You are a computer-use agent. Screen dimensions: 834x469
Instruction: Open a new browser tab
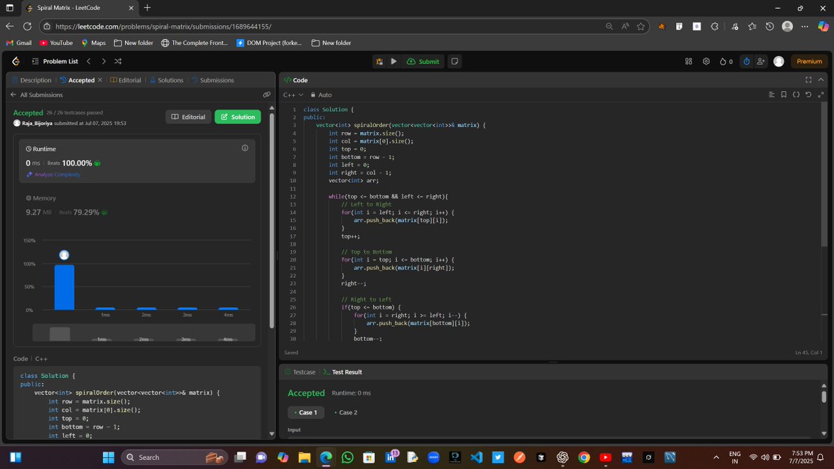(x=147, y=8)
